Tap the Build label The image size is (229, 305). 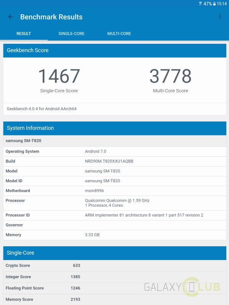(10, 161)
